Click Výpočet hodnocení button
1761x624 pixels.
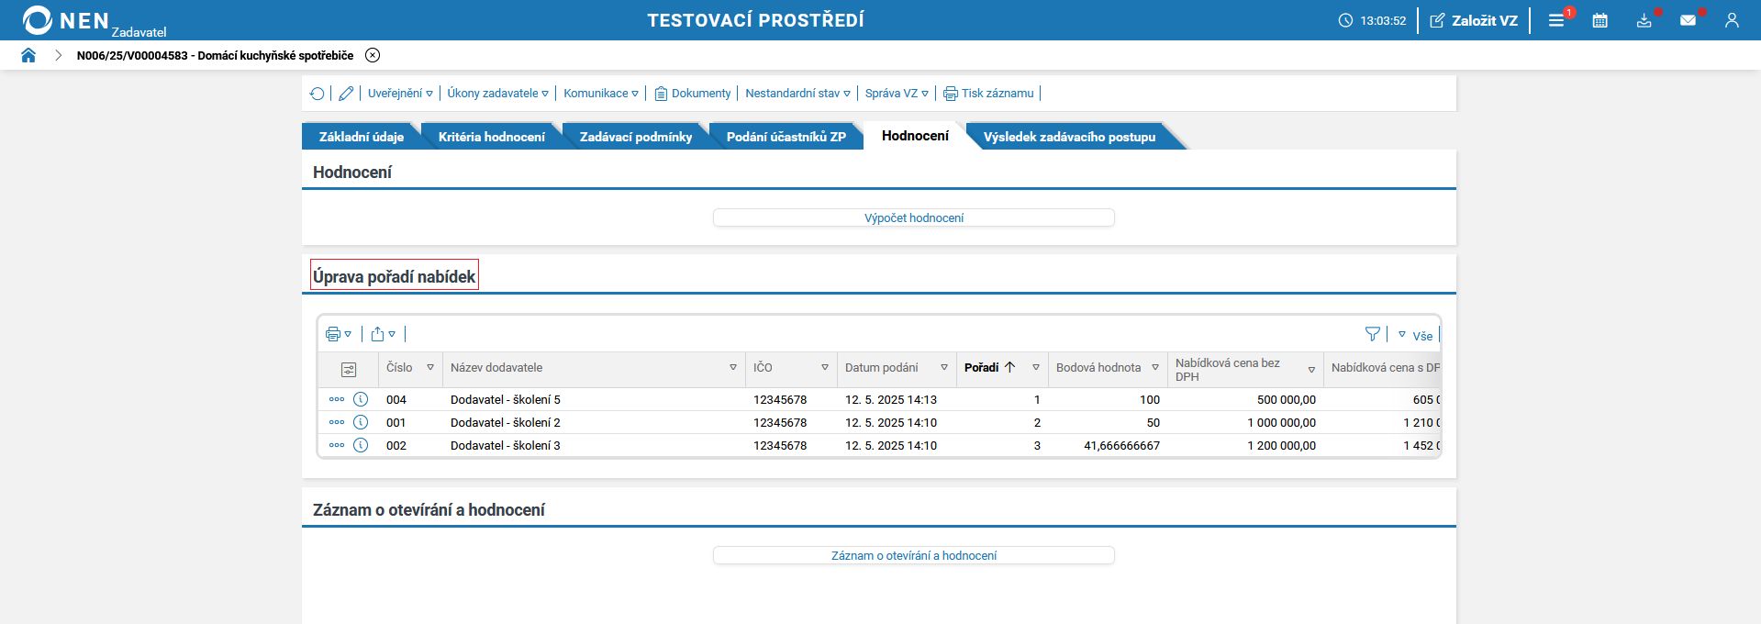914,217
